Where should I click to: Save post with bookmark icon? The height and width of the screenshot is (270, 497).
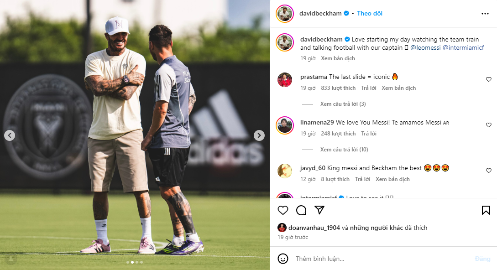pos(486,210)
